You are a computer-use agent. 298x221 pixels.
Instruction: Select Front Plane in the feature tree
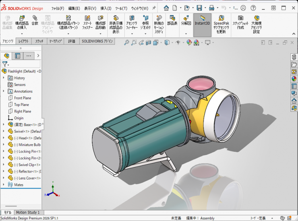(23, 98)
